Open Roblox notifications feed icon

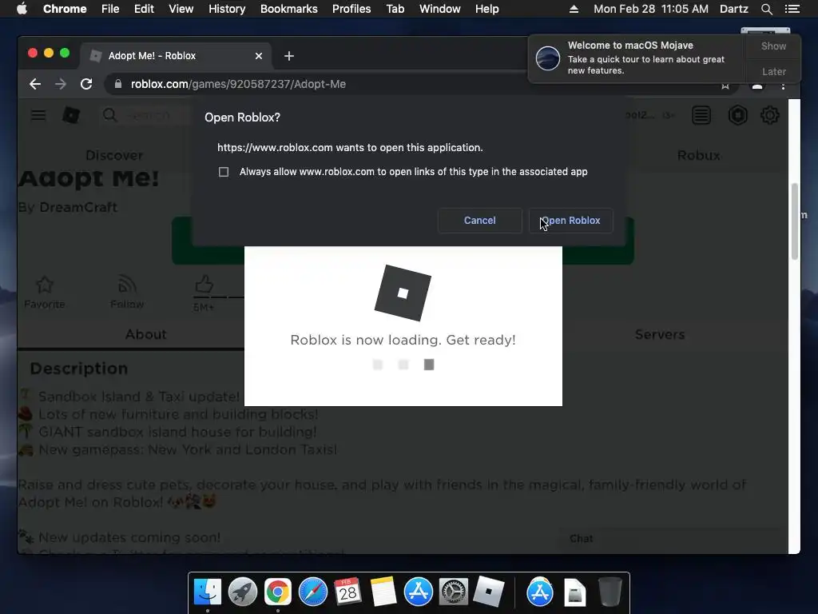[x=701, y=115]
